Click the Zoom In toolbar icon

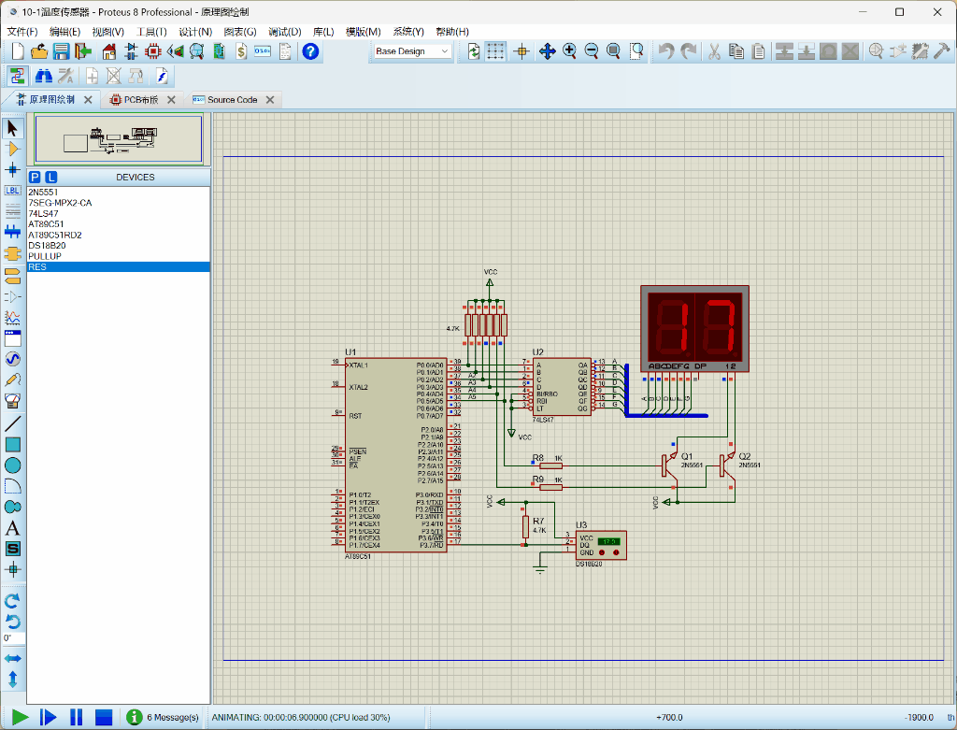pos(569,51)
